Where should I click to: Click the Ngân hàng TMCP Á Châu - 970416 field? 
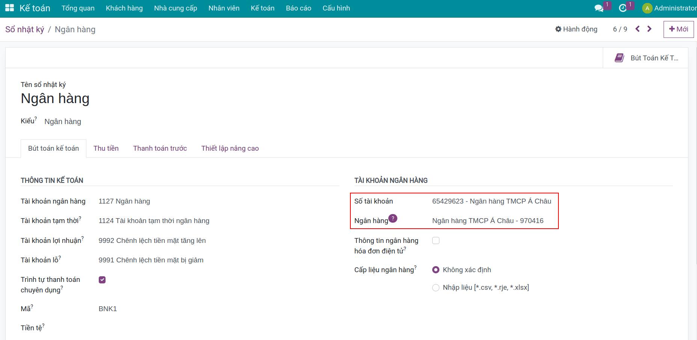[488, 221]
